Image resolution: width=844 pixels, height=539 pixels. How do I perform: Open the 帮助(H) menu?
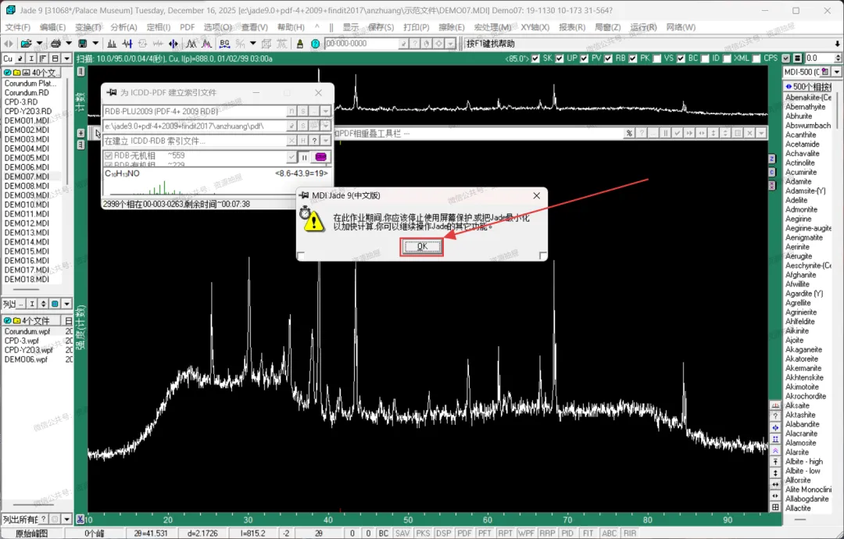tap(291, 27)
